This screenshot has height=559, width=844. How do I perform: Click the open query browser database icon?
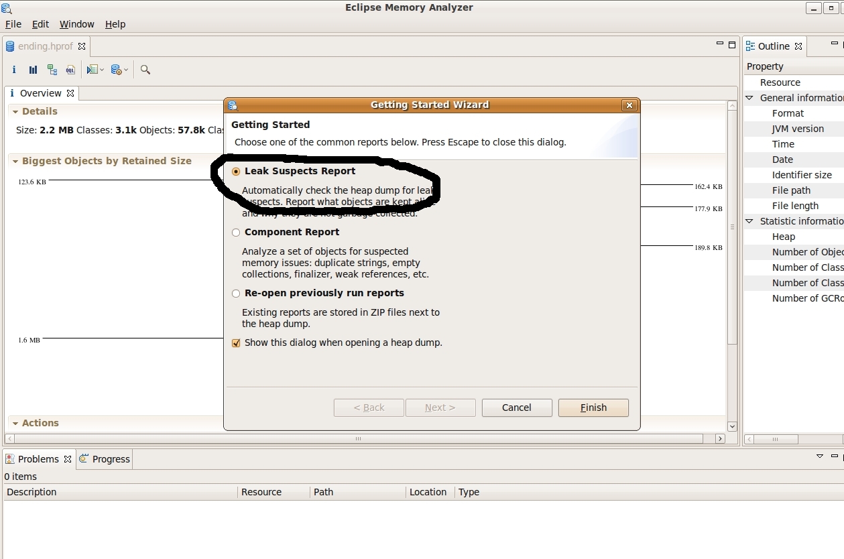pos(116,70)
